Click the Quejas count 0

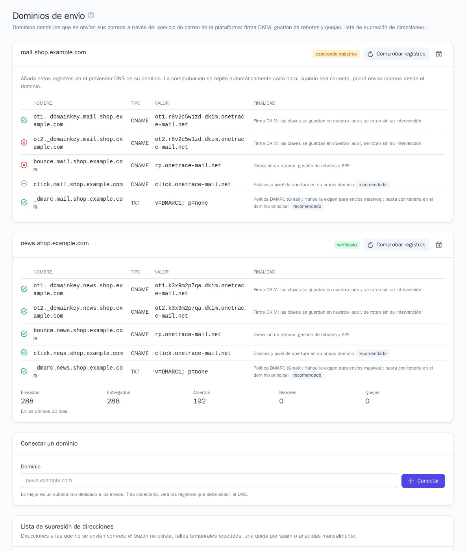coord(367,401)
